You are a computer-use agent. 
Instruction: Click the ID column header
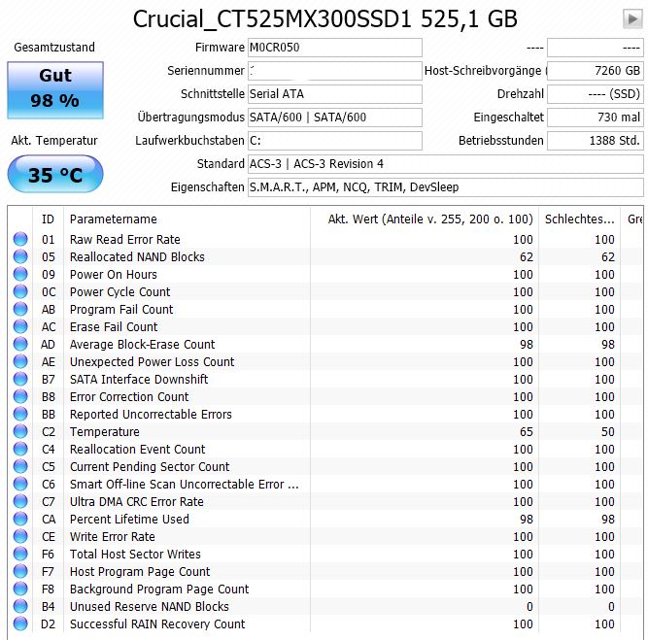pos(48,219)
